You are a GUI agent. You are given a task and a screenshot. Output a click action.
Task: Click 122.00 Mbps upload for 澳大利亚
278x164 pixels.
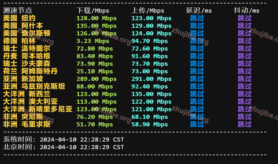tap(151, 102)
